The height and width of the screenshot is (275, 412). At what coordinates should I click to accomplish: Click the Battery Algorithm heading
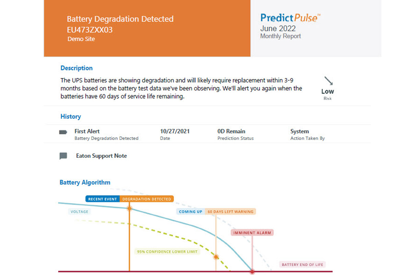(85, 183)
